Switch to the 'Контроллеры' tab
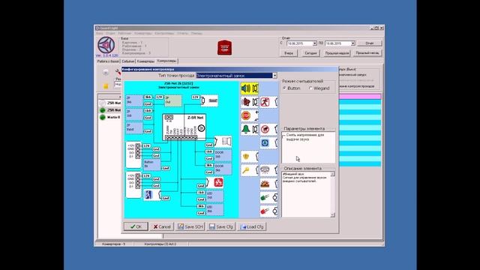Screen dimensions: 480x270 pos(166,61)
